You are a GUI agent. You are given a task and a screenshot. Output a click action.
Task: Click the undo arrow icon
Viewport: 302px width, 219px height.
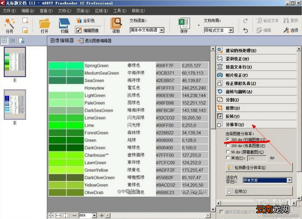(245, 30)
